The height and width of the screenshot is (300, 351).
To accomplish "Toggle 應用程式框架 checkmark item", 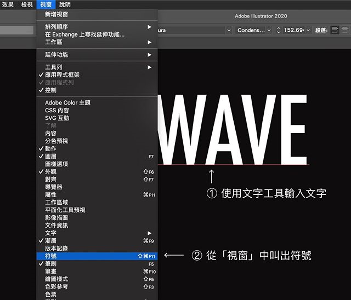I will click(97, 74).
